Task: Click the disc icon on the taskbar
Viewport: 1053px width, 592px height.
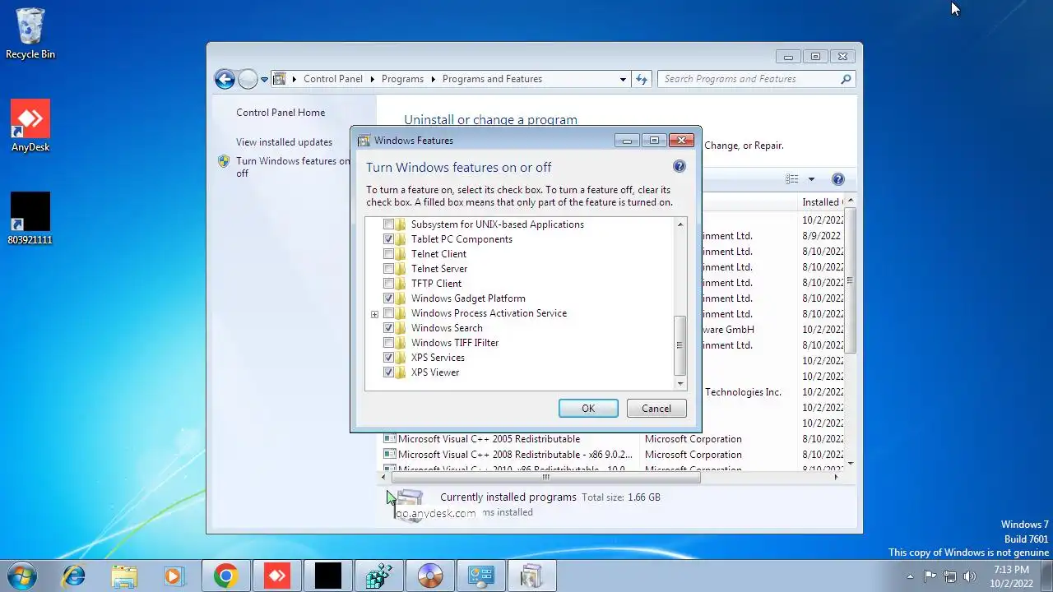Action: click(x=430, y=576)
